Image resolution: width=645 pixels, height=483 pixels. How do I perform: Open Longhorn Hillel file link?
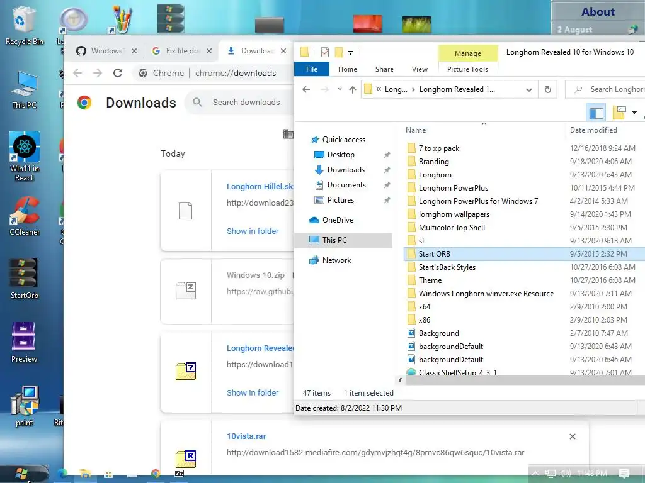(x=260, y=186)
